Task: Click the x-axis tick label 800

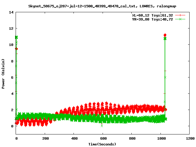Action: 132,138
